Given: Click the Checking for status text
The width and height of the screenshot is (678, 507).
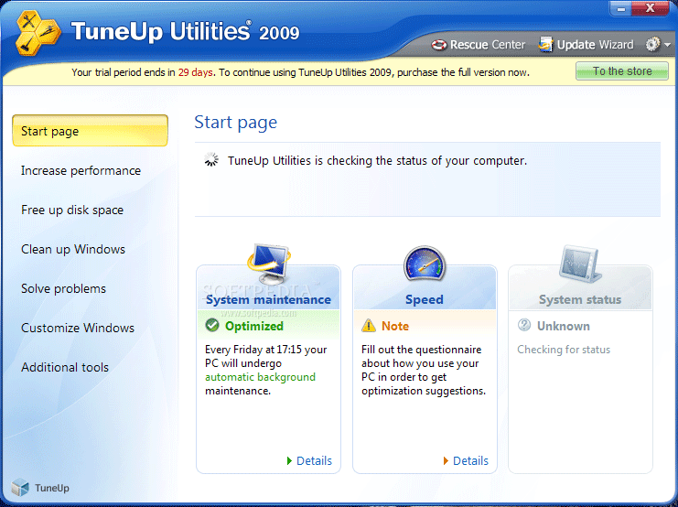Looking at the screenshot, I should pyautogui.click(x=564, y=349).
